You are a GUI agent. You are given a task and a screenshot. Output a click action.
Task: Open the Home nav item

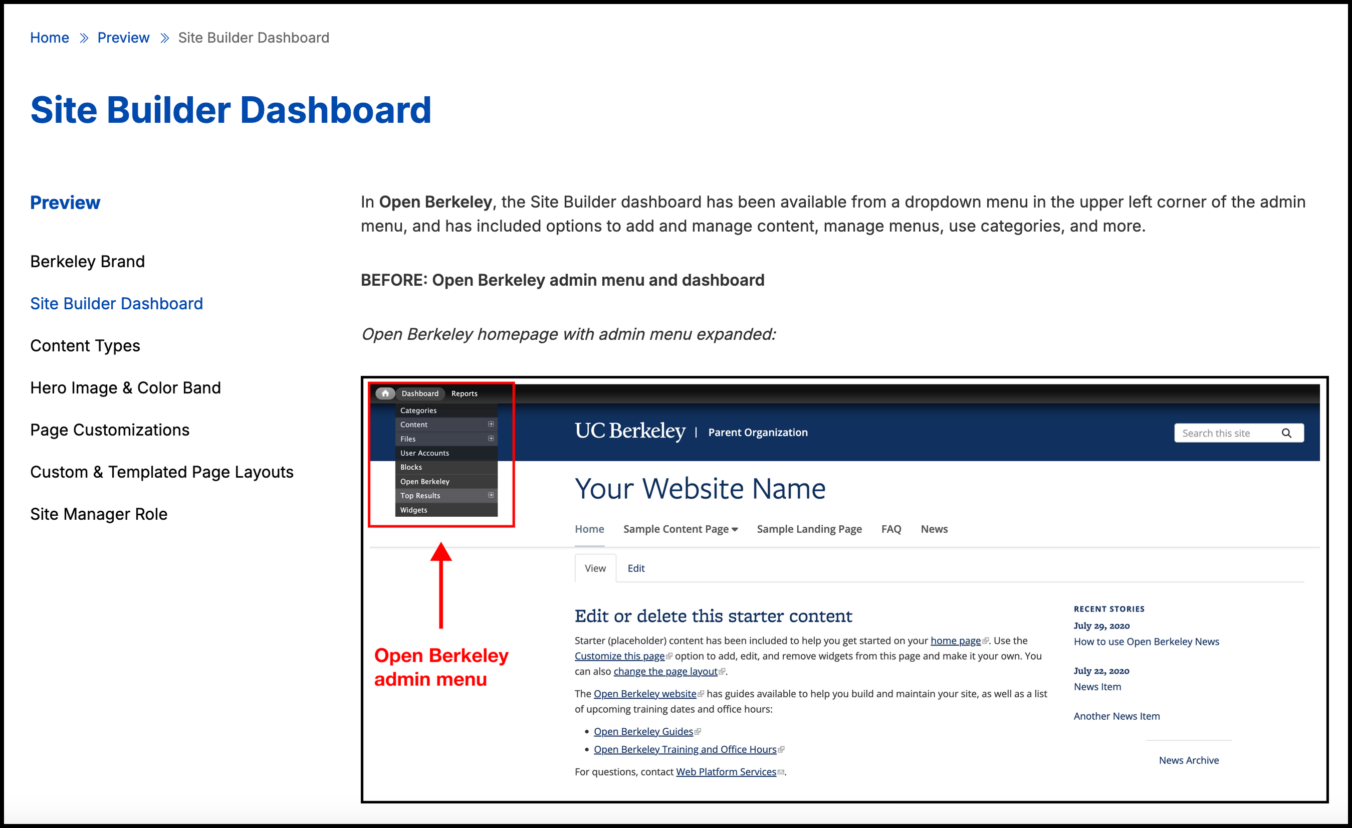[589, 529]
